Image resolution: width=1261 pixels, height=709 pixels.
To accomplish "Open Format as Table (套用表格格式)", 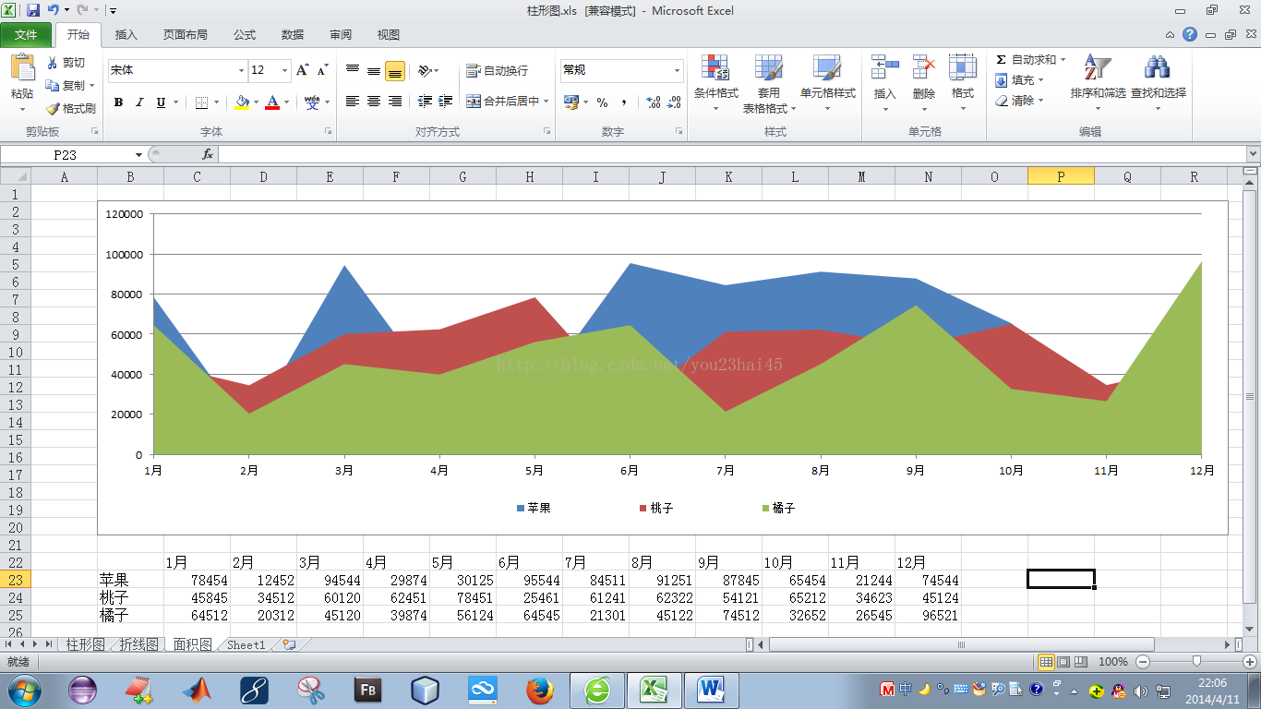I will point(769,83).
